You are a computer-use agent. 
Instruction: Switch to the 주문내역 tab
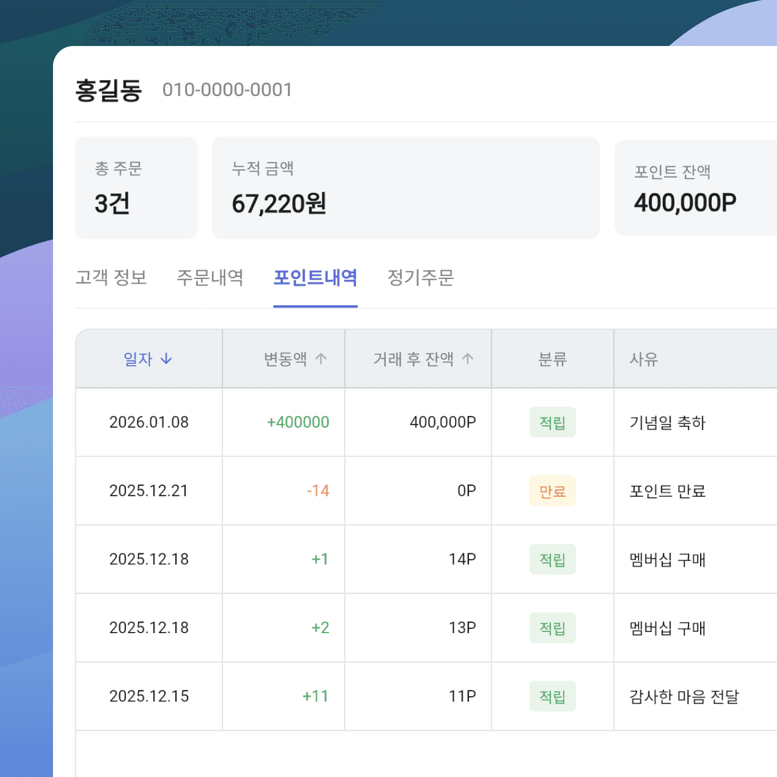[x=211, y=278]
